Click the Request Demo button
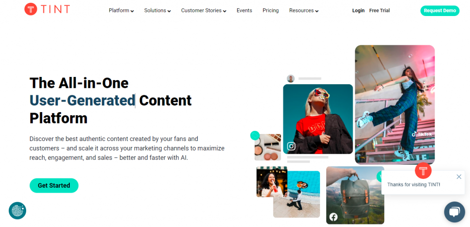 pyautogui.click(x=440, y=11)
